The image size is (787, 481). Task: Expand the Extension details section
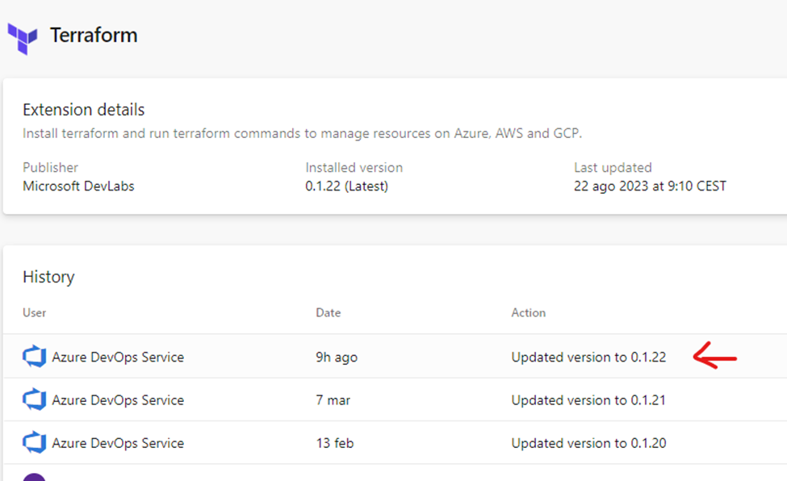[83, 110]
